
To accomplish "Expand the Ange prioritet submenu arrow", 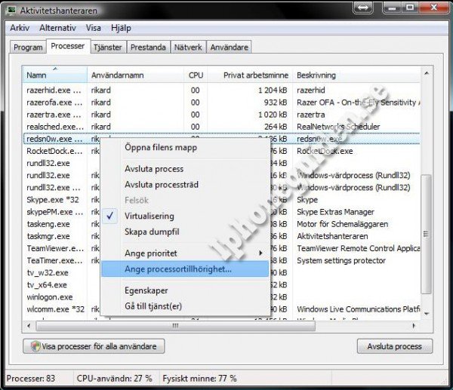I will click(x=260, y=253).
